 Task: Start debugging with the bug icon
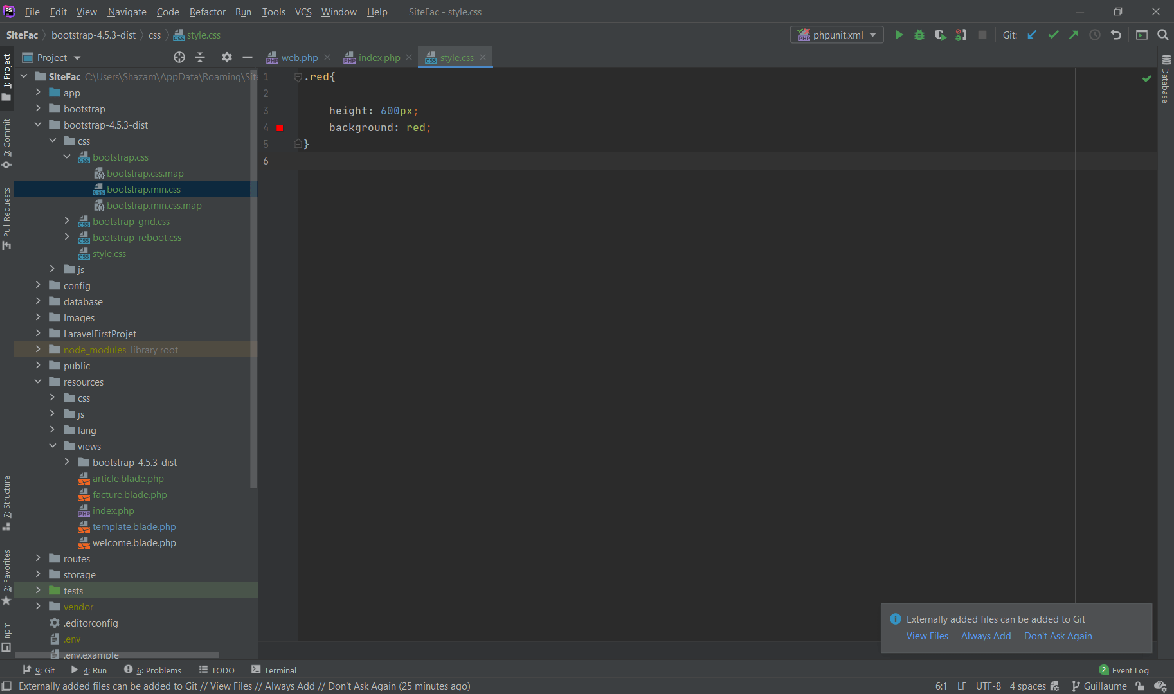[919, 35]
